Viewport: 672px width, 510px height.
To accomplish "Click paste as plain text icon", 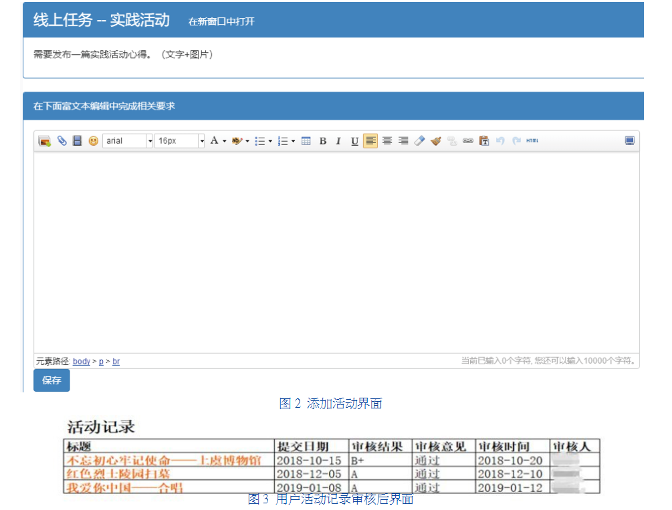I will pos(484,140).
